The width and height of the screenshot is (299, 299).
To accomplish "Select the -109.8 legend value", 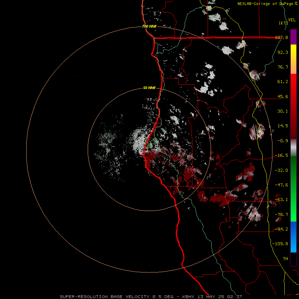I will [x=280, y=244].
